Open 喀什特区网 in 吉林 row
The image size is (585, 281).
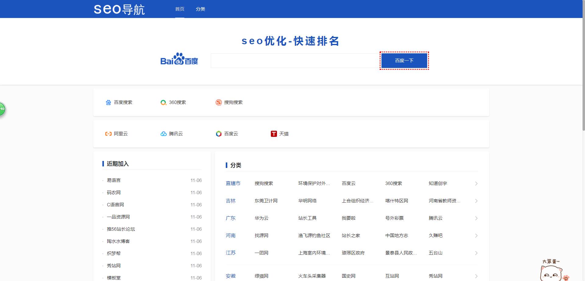point(397,201)
